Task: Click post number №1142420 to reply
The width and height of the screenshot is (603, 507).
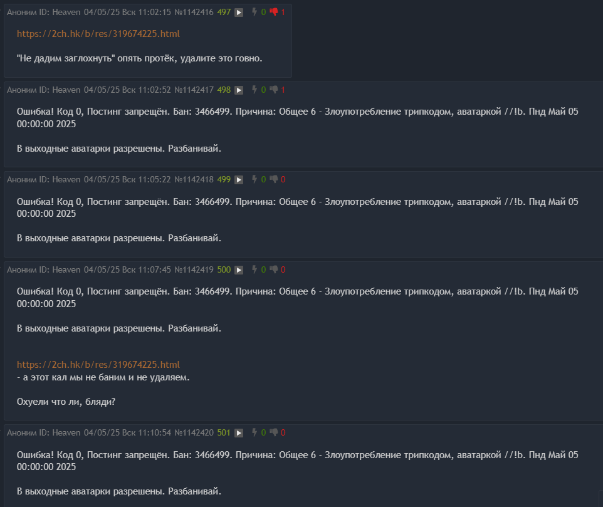Action: click(194, 433)
